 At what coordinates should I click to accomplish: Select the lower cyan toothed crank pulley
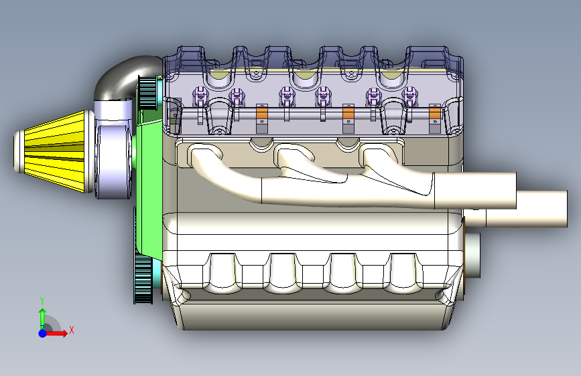click(x=143, y=279)
